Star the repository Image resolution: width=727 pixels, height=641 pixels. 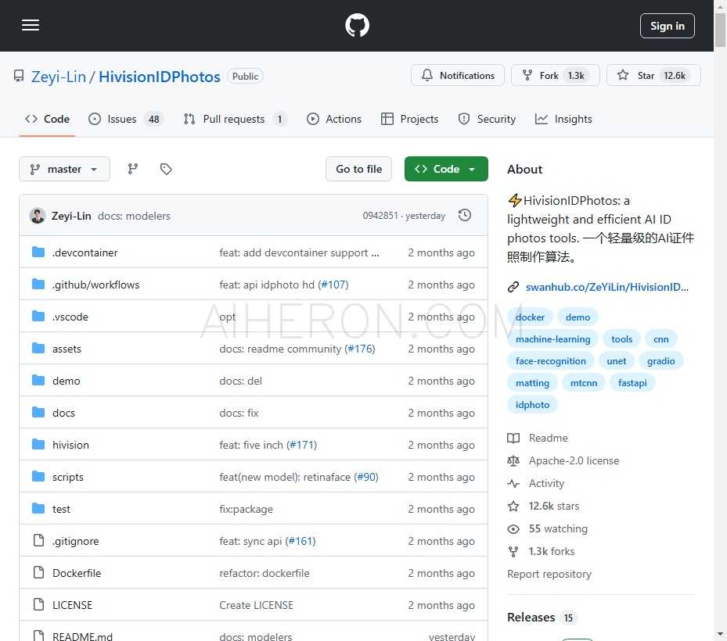point(653,76)
